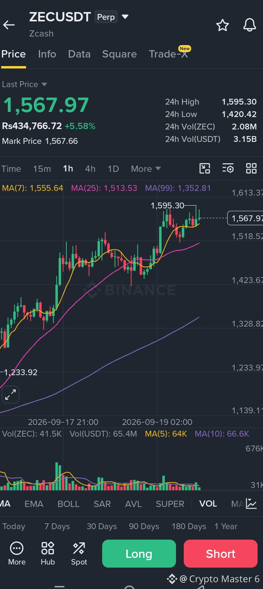
Task: Open the Hub icon
Action: [x=48, y=554]
